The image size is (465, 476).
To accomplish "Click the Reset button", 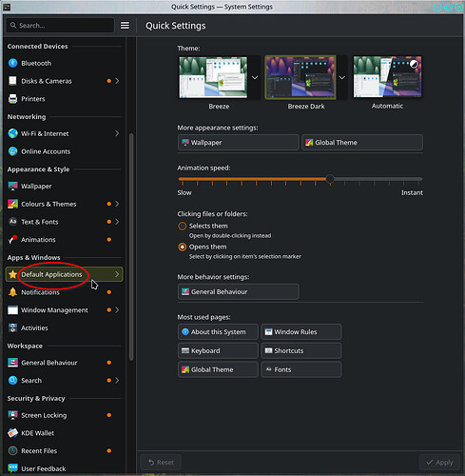I will click(x=161, y=463).
